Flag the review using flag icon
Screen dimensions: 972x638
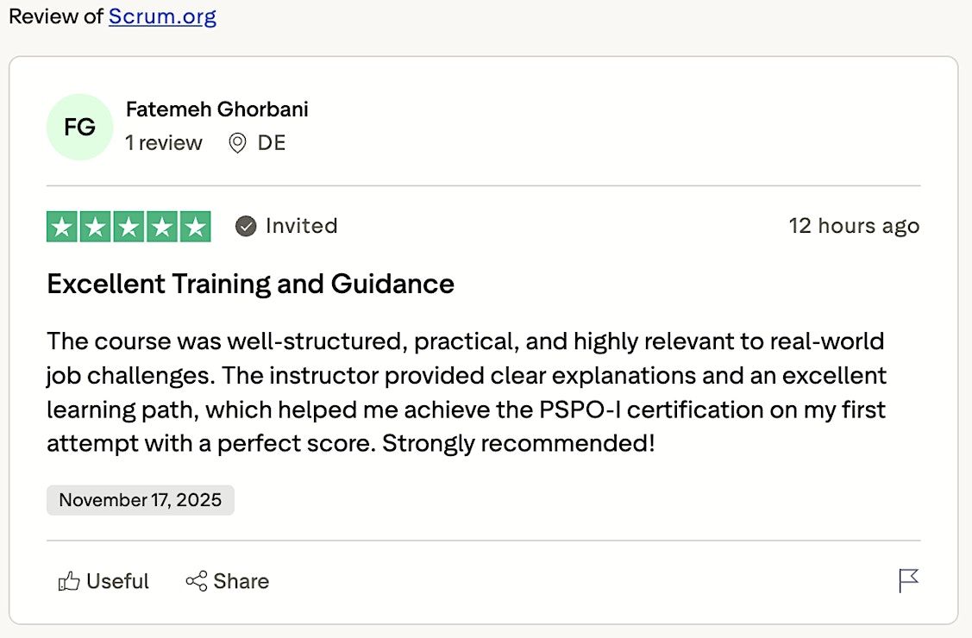[x=908, y=581]
